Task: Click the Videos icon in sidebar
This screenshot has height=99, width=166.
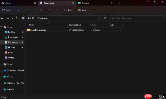Action: pyautogui.click(x=6, y=58)
